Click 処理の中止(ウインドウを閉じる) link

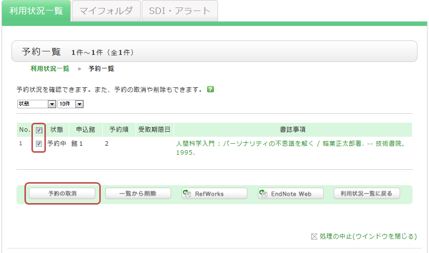click(368, 237)
